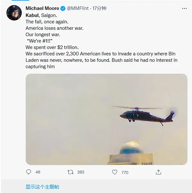
Task: Open the Michael Moore display name
Action: (x=42, y=8)
